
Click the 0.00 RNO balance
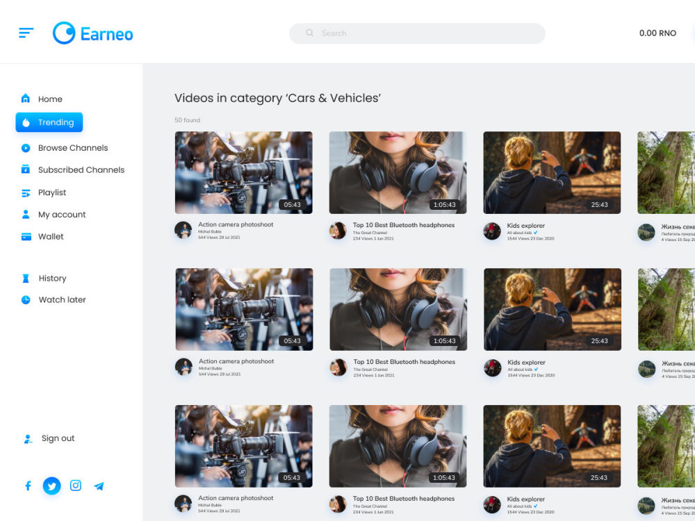(x=657, y=33)
